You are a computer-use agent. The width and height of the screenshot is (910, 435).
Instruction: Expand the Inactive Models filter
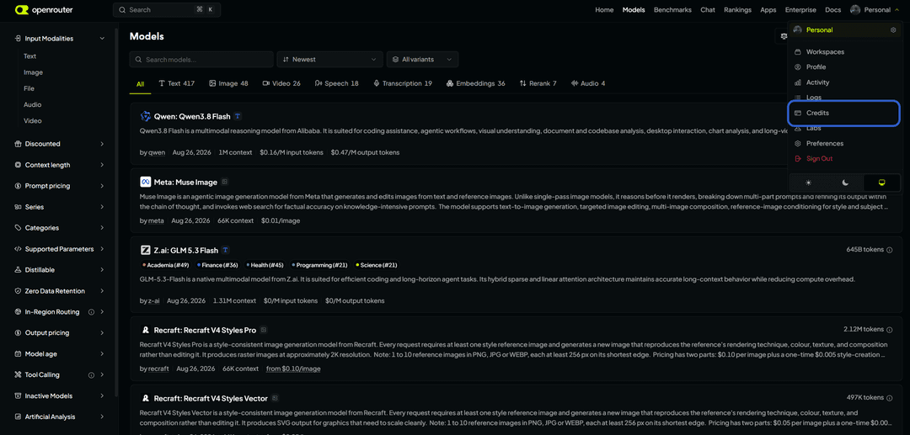[60, 395]
